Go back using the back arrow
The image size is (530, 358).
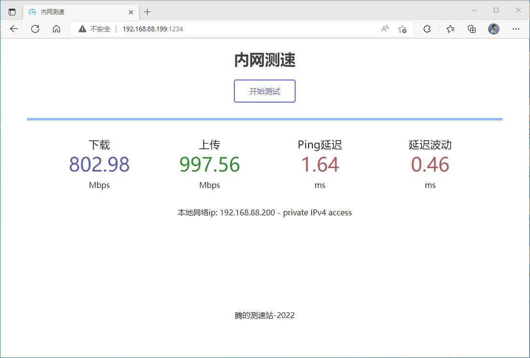click(x=14, y=29)
